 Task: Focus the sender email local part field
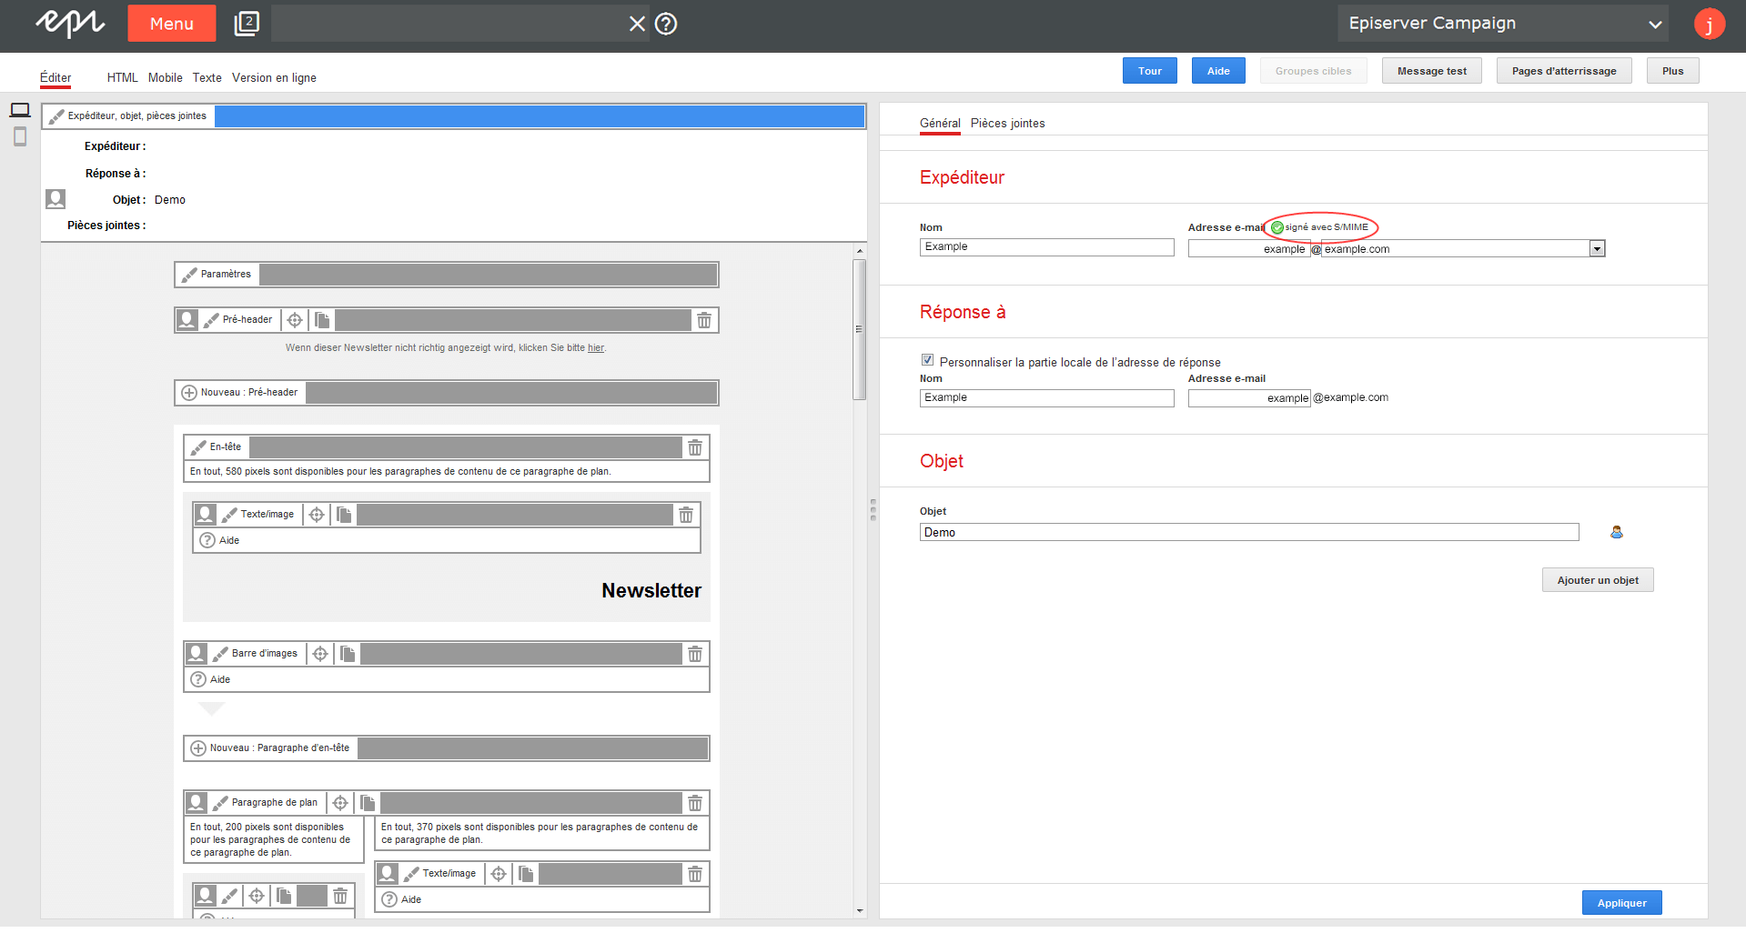pyautogui.click(x=1248, y=249)
